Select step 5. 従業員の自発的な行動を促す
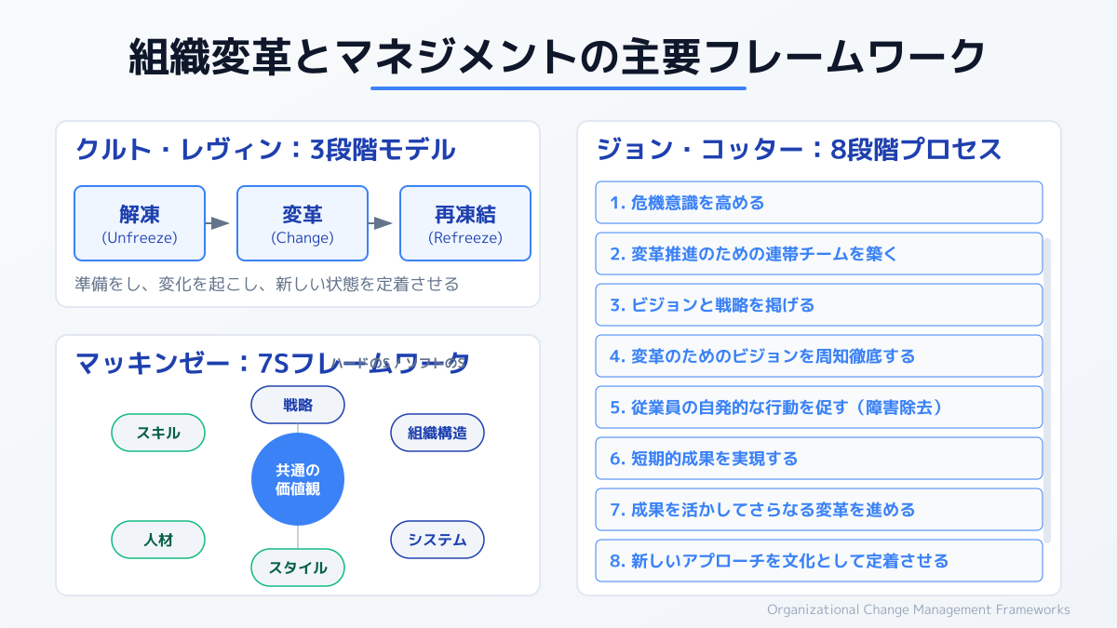 (818, 407)
